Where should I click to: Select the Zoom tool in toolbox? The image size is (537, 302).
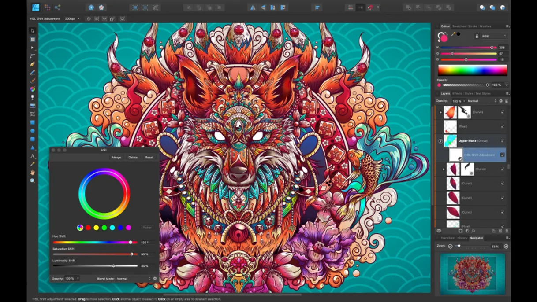33,181
